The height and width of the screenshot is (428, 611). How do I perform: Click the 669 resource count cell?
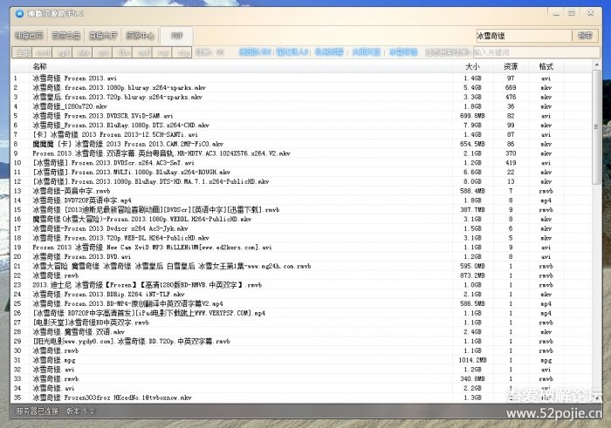tap(511, 87)
